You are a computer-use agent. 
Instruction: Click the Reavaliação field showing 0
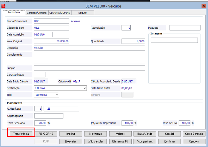click(126, 28)
